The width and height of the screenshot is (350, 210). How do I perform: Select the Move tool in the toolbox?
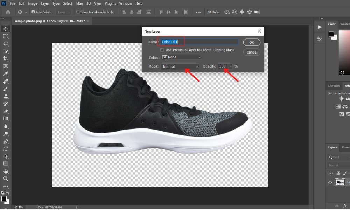(x=6, y=29)
